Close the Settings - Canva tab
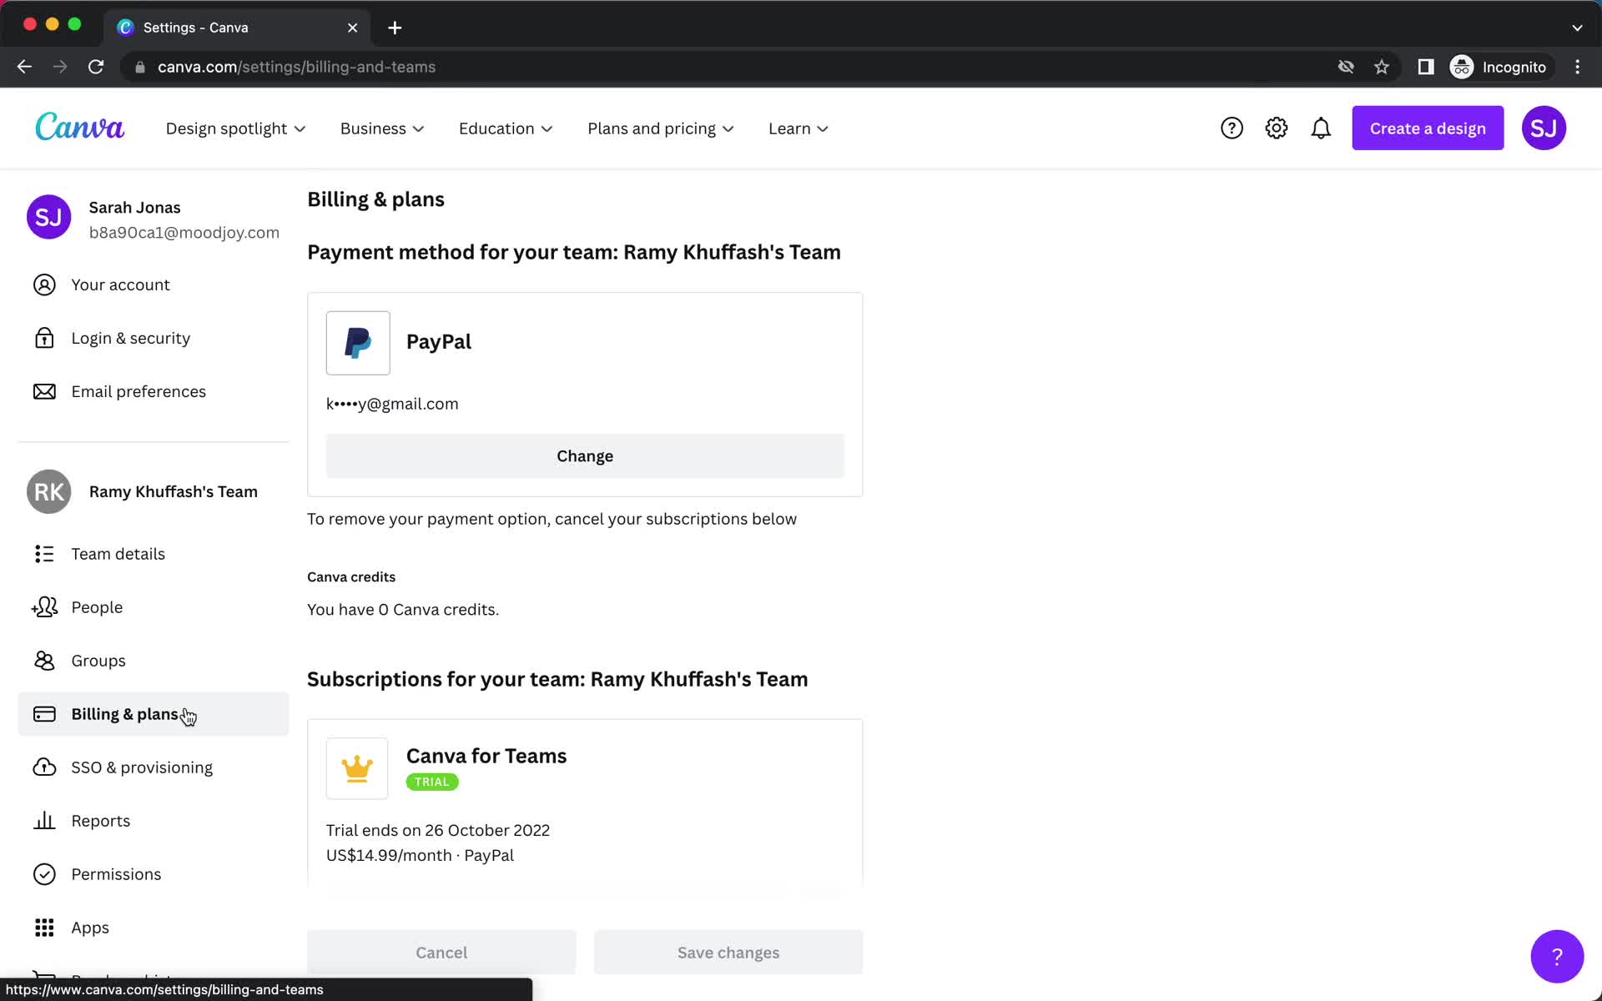The width and height of the screenshot is (1602, 1001). click(x=352, y=28)
